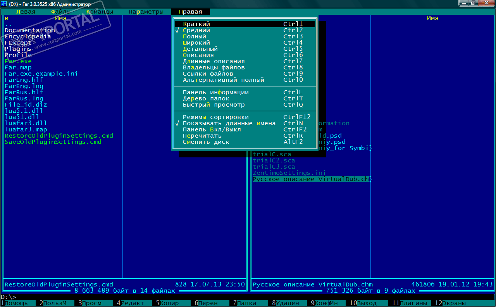Switch to the Полный view mode
The height and width of the screenshot is (307, 496).
(x=245, y=36)
